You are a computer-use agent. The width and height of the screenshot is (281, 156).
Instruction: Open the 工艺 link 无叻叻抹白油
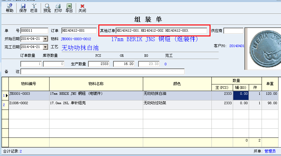coord(80,48)
